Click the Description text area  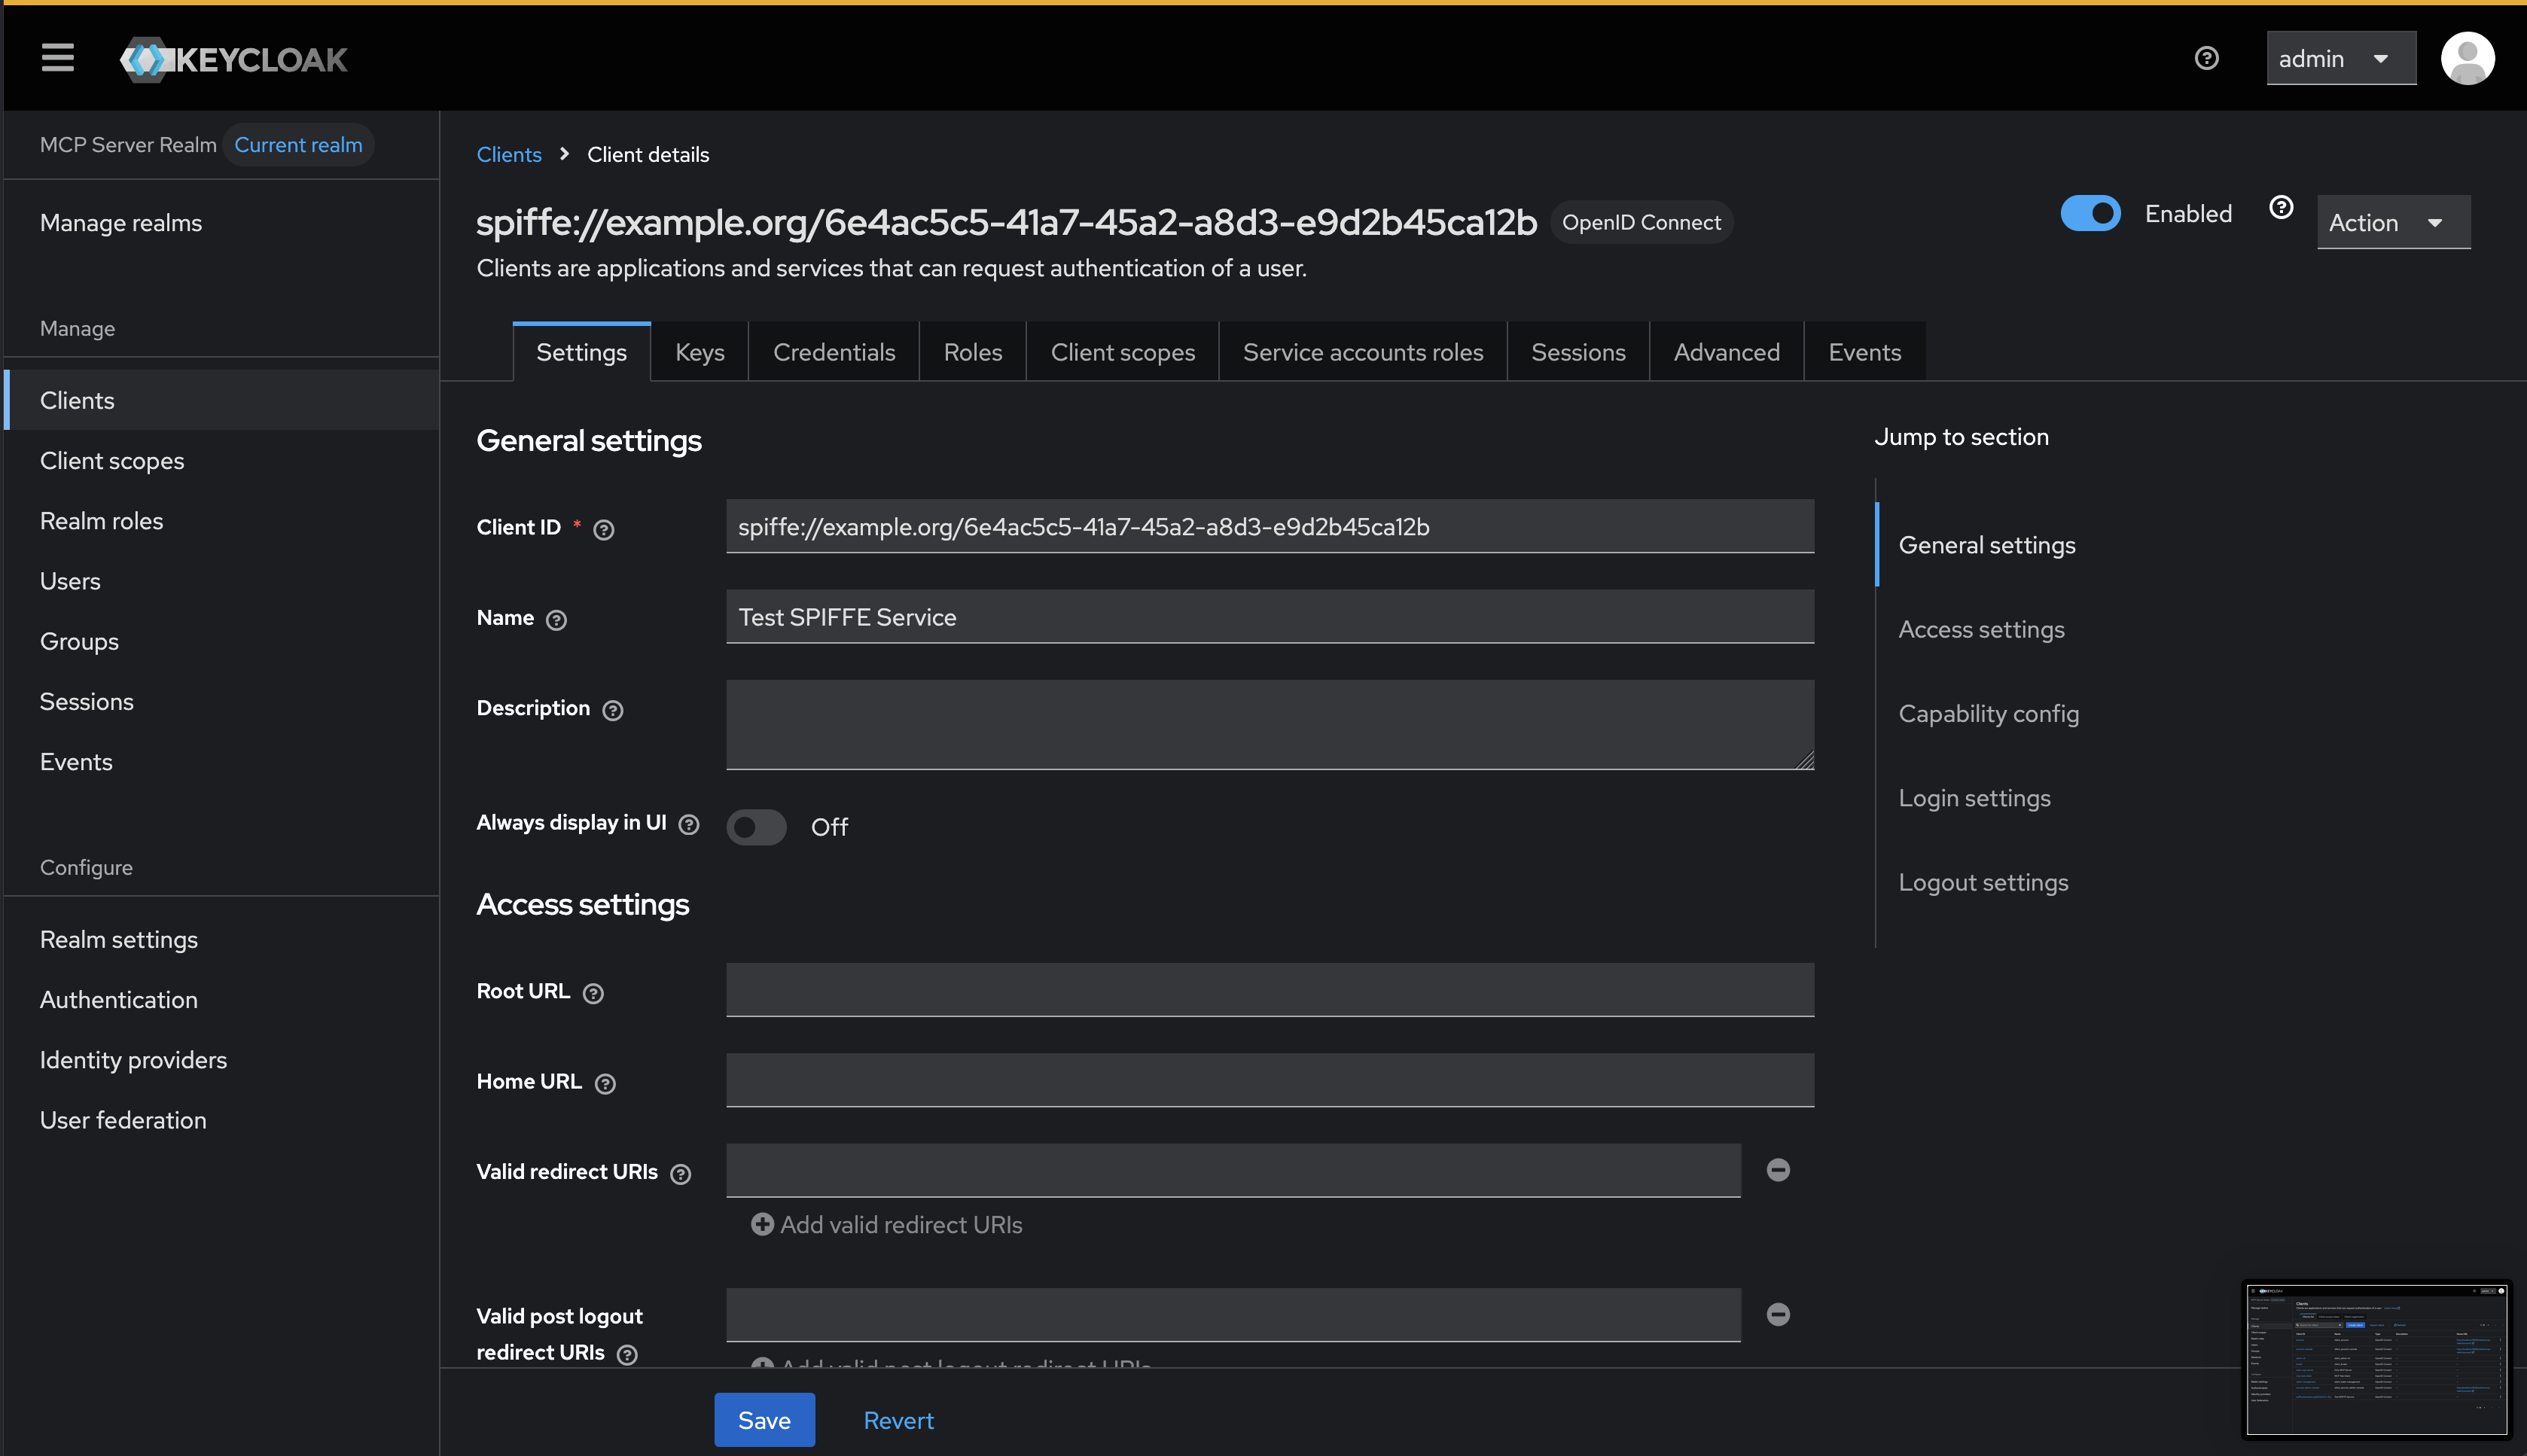tap(1269, 725)
